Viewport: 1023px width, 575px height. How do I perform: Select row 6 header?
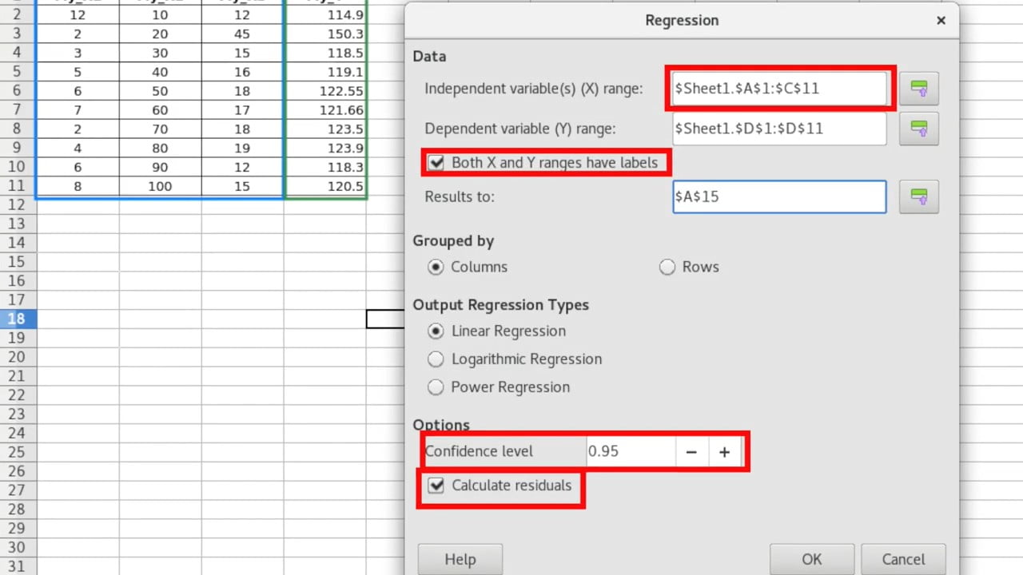17,91
